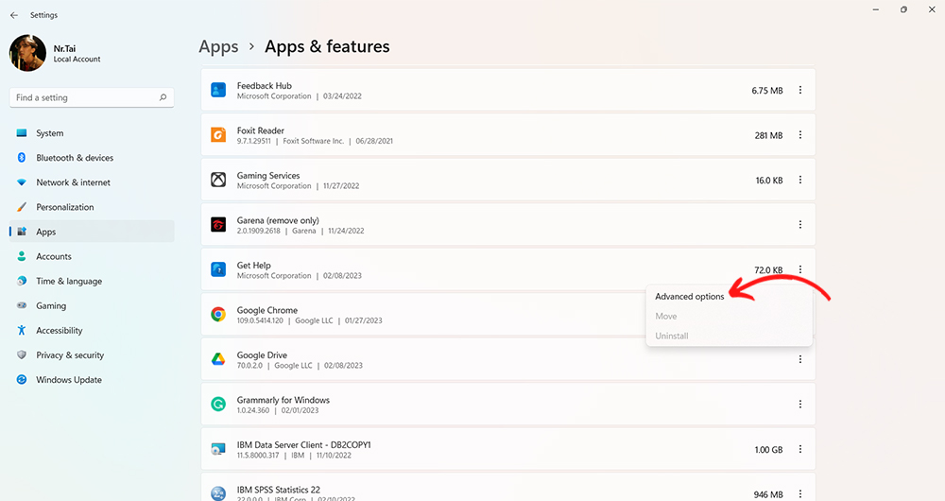Open more options for IBM Data Server Client

[x=800, y=449]
